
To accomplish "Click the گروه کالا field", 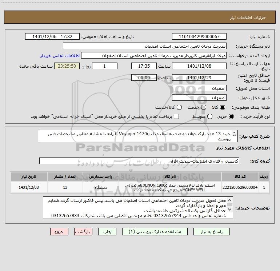I will click(x=139, y=161).
